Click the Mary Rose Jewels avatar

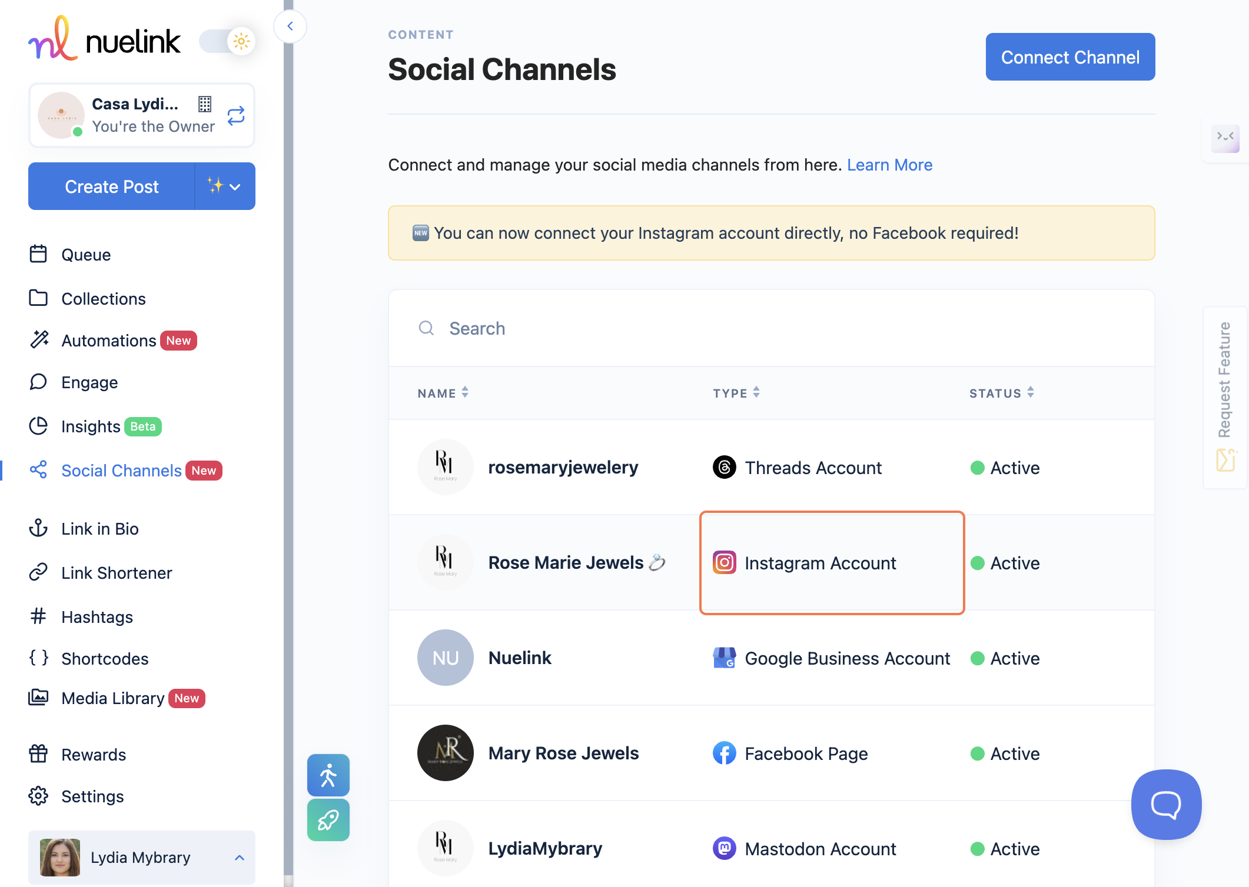click(x=446, y=753)
